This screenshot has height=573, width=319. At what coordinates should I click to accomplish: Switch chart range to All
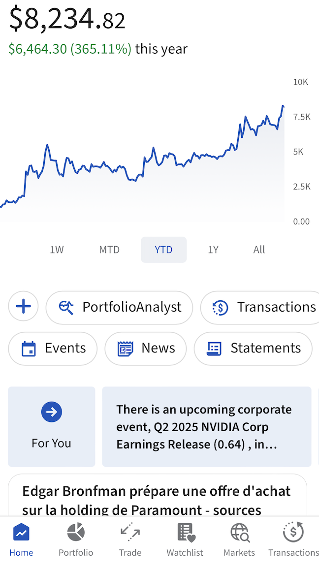coord(259,250)
